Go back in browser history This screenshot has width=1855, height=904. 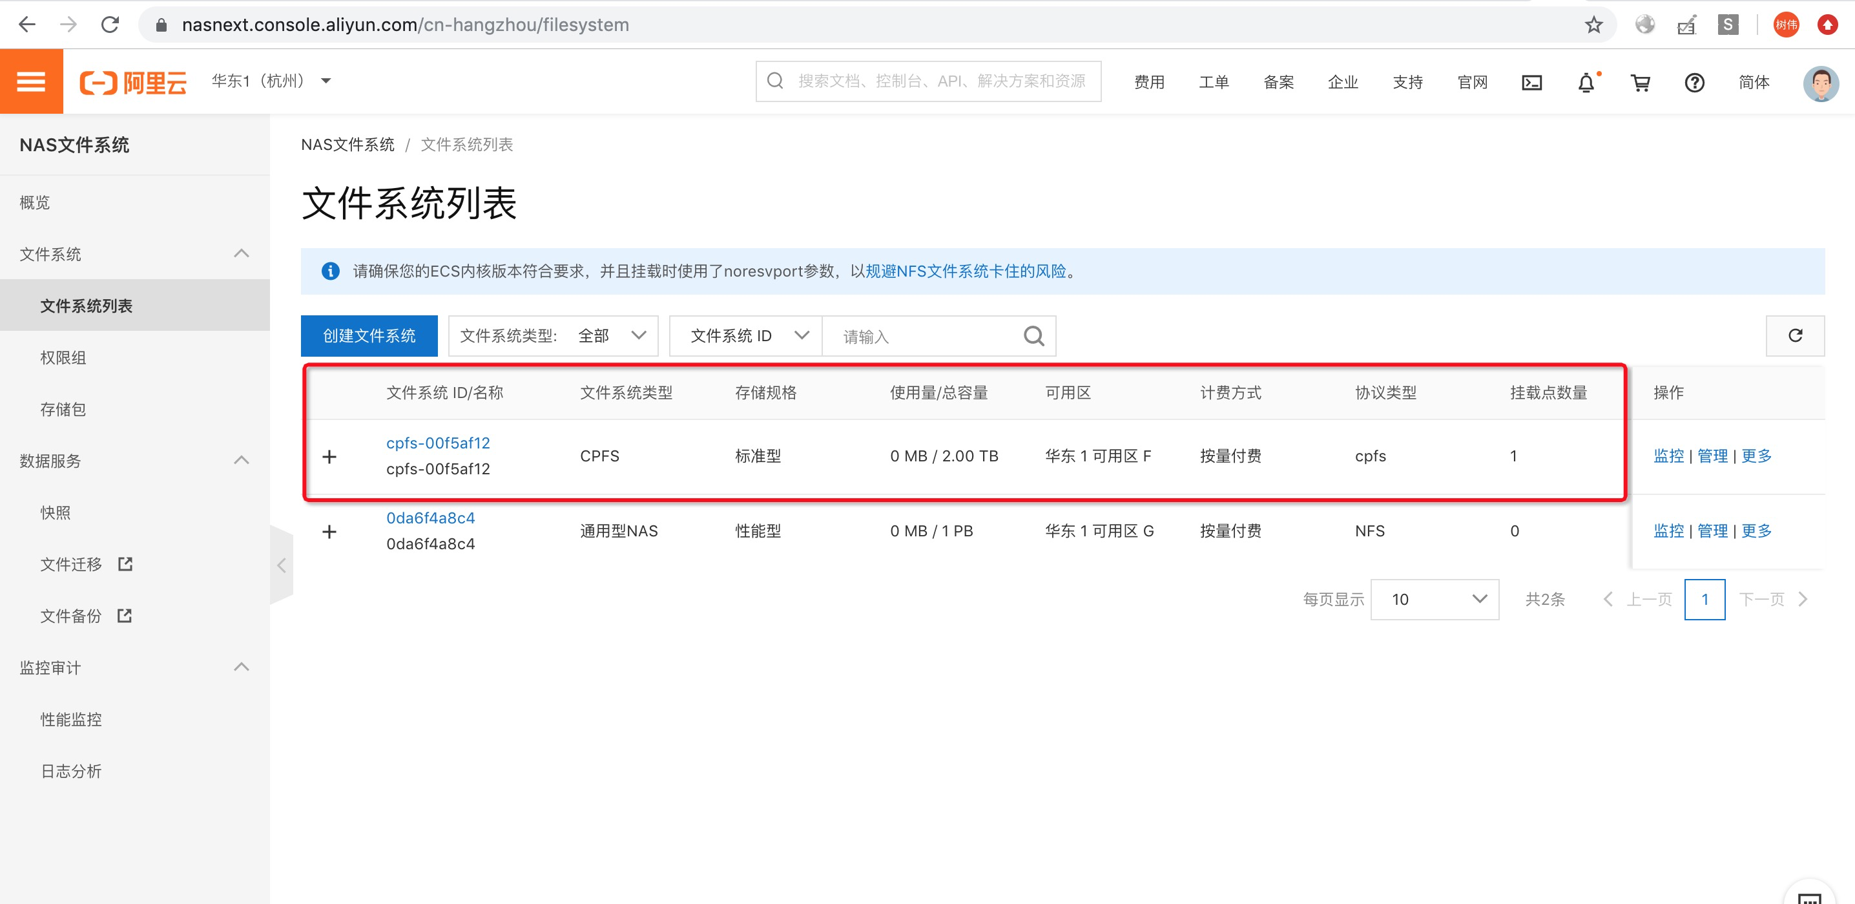pos(27,25)
